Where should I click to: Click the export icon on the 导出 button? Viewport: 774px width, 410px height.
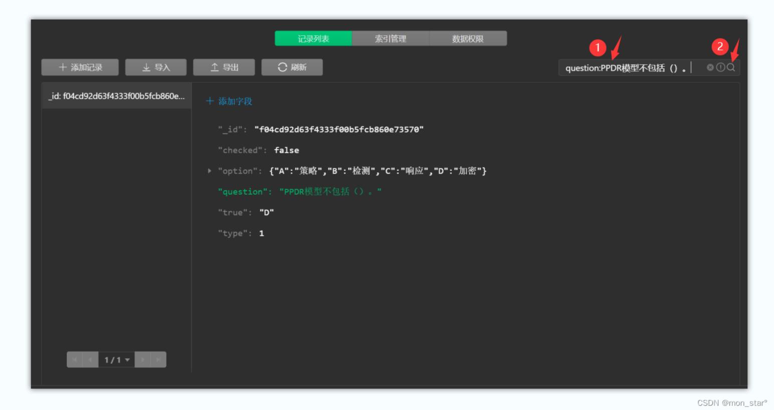214,67
